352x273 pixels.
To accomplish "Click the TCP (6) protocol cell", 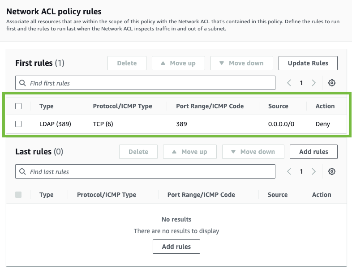I will (103, 124).
